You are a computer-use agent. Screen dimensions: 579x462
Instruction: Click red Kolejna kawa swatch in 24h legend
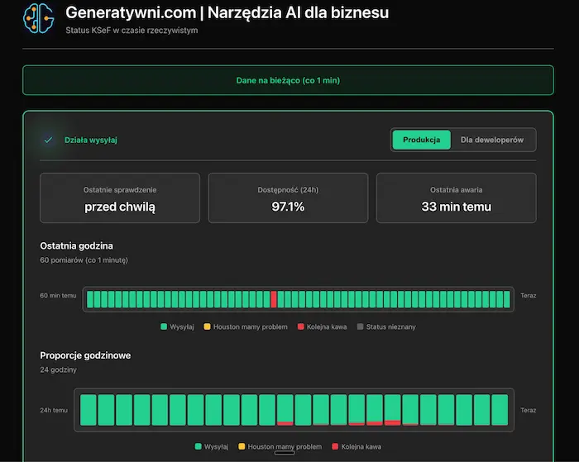335,446
